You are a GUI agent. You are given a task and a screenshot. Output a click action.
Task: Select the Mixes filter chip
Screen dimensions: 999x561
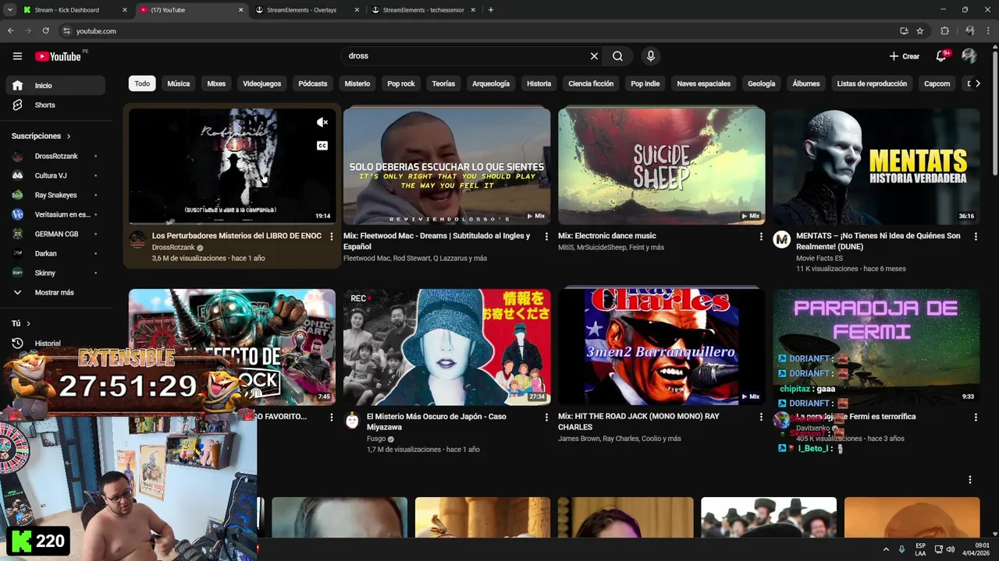click(216, 83)
